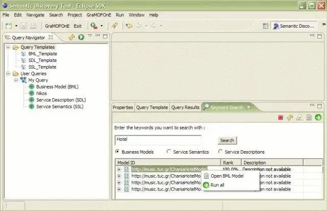The width and height of the screenshot is (327, 211).
Task: Click the green run icon in Keyword Search
Action: [318, 117]
